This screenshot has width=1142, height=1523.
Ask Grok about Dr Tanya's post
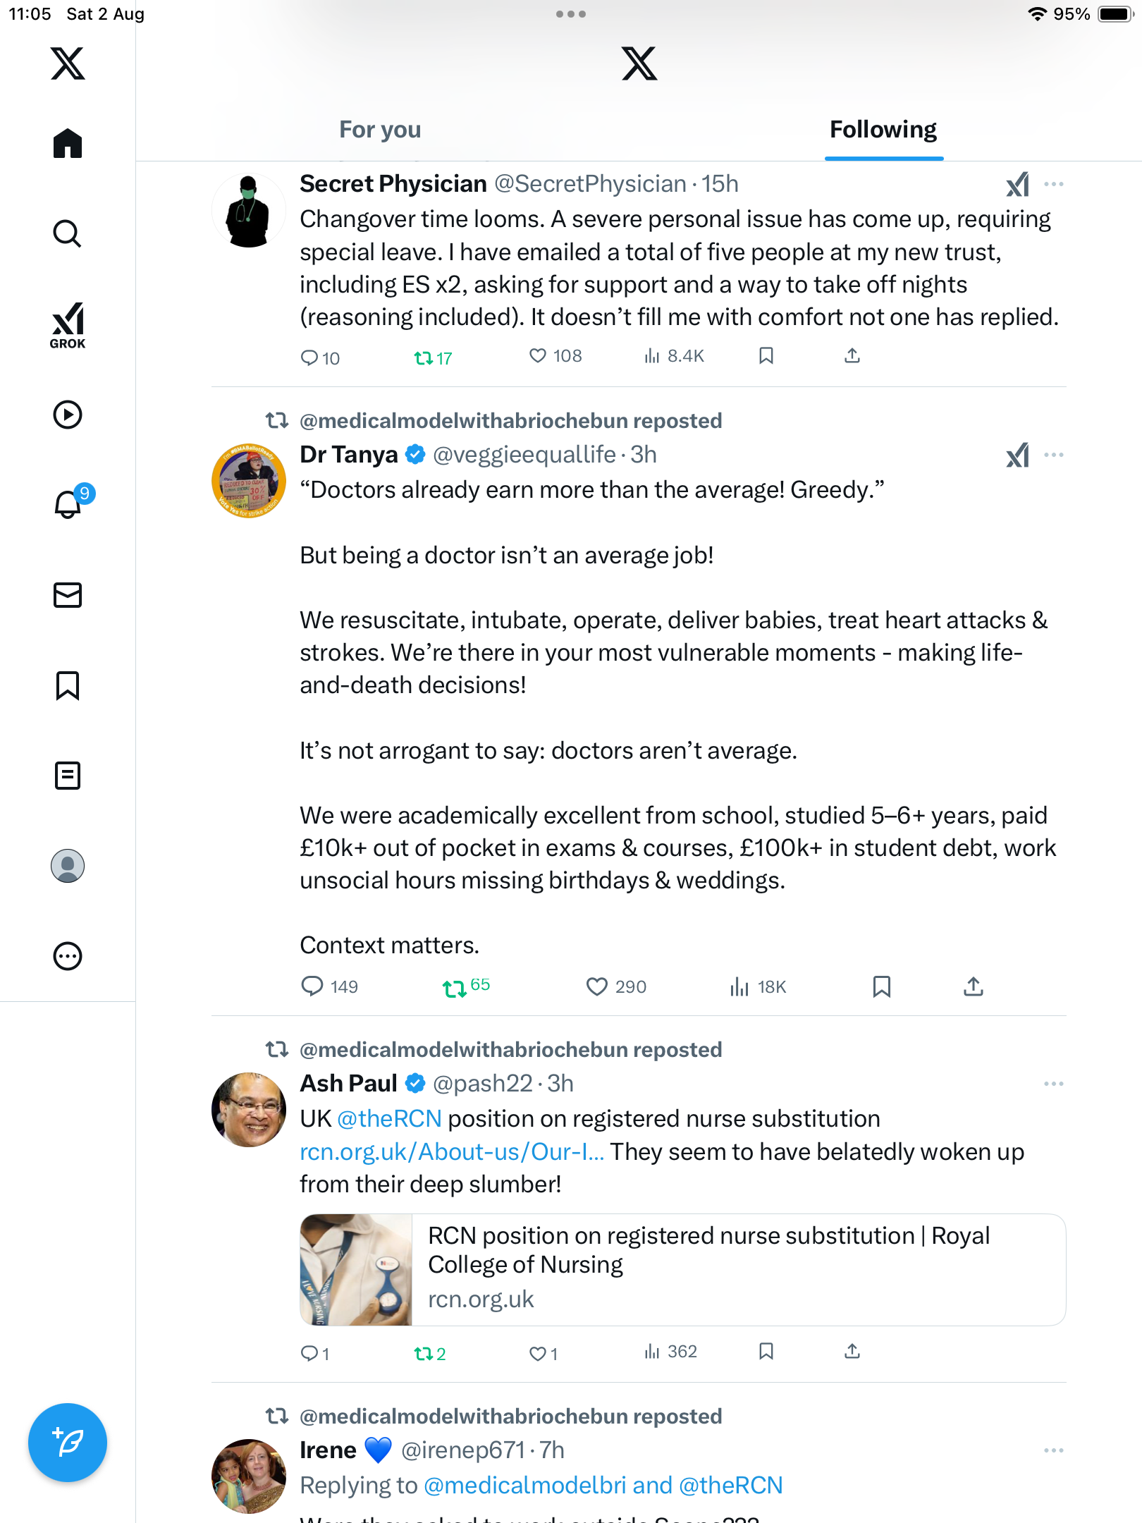[x=1017, y=455]
